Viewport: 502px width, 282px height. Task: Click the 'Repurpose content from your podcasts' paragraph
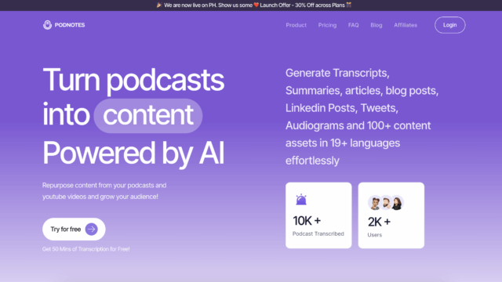(x=104, y=191)
